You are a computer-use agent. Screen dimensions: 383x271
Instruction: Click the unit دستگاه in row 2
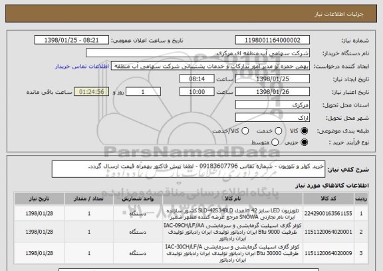(138, 232)
